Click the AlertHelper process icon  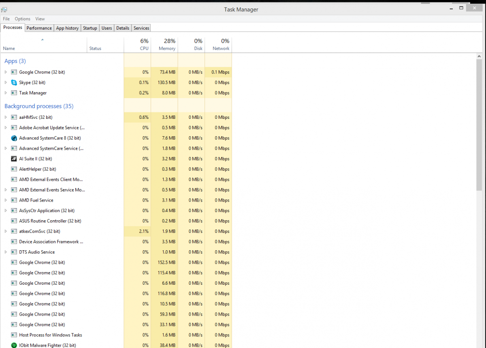pyautogui.click(x=14, y=169)
